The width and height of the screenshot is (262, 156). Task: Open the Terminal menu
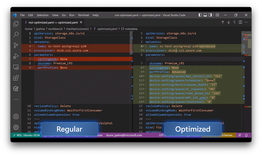[x=83, y=15]
